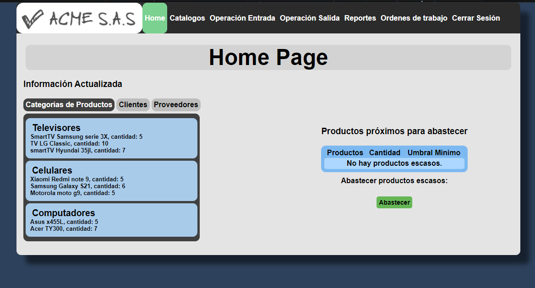Click the Información Actualizada heading
535x288 pixels.
[x=73, y=84]
